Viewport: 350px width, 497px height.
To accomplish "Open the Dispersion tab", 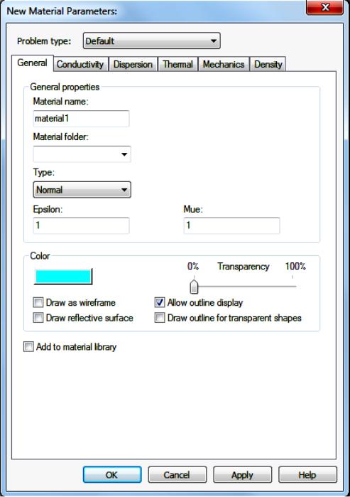I will click(x=133, y=64).
